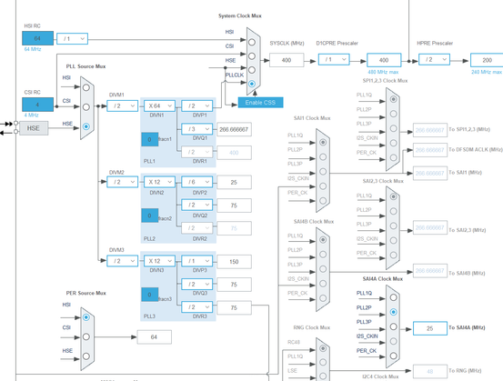Select HSI in PER Source Mux
Viewport: 503px width, 381px height.
tap(86, 317)
